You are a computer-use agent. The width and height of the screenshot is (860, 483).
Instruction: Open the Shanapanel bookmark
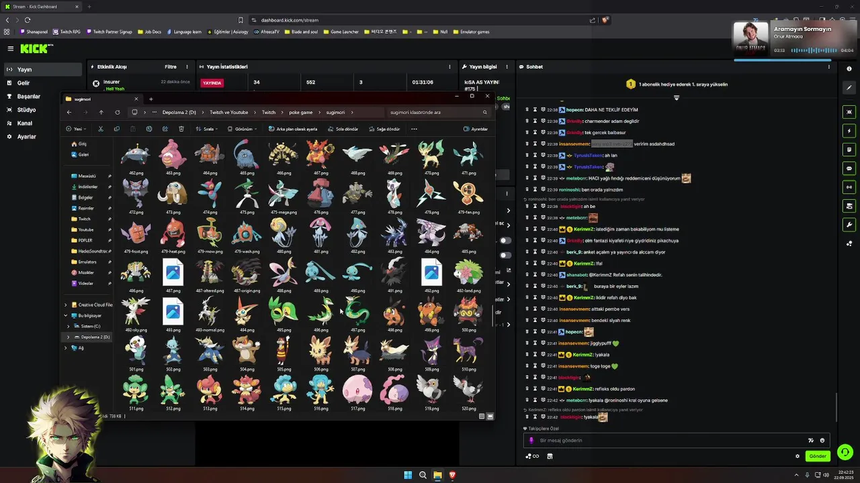click(32, 32)
